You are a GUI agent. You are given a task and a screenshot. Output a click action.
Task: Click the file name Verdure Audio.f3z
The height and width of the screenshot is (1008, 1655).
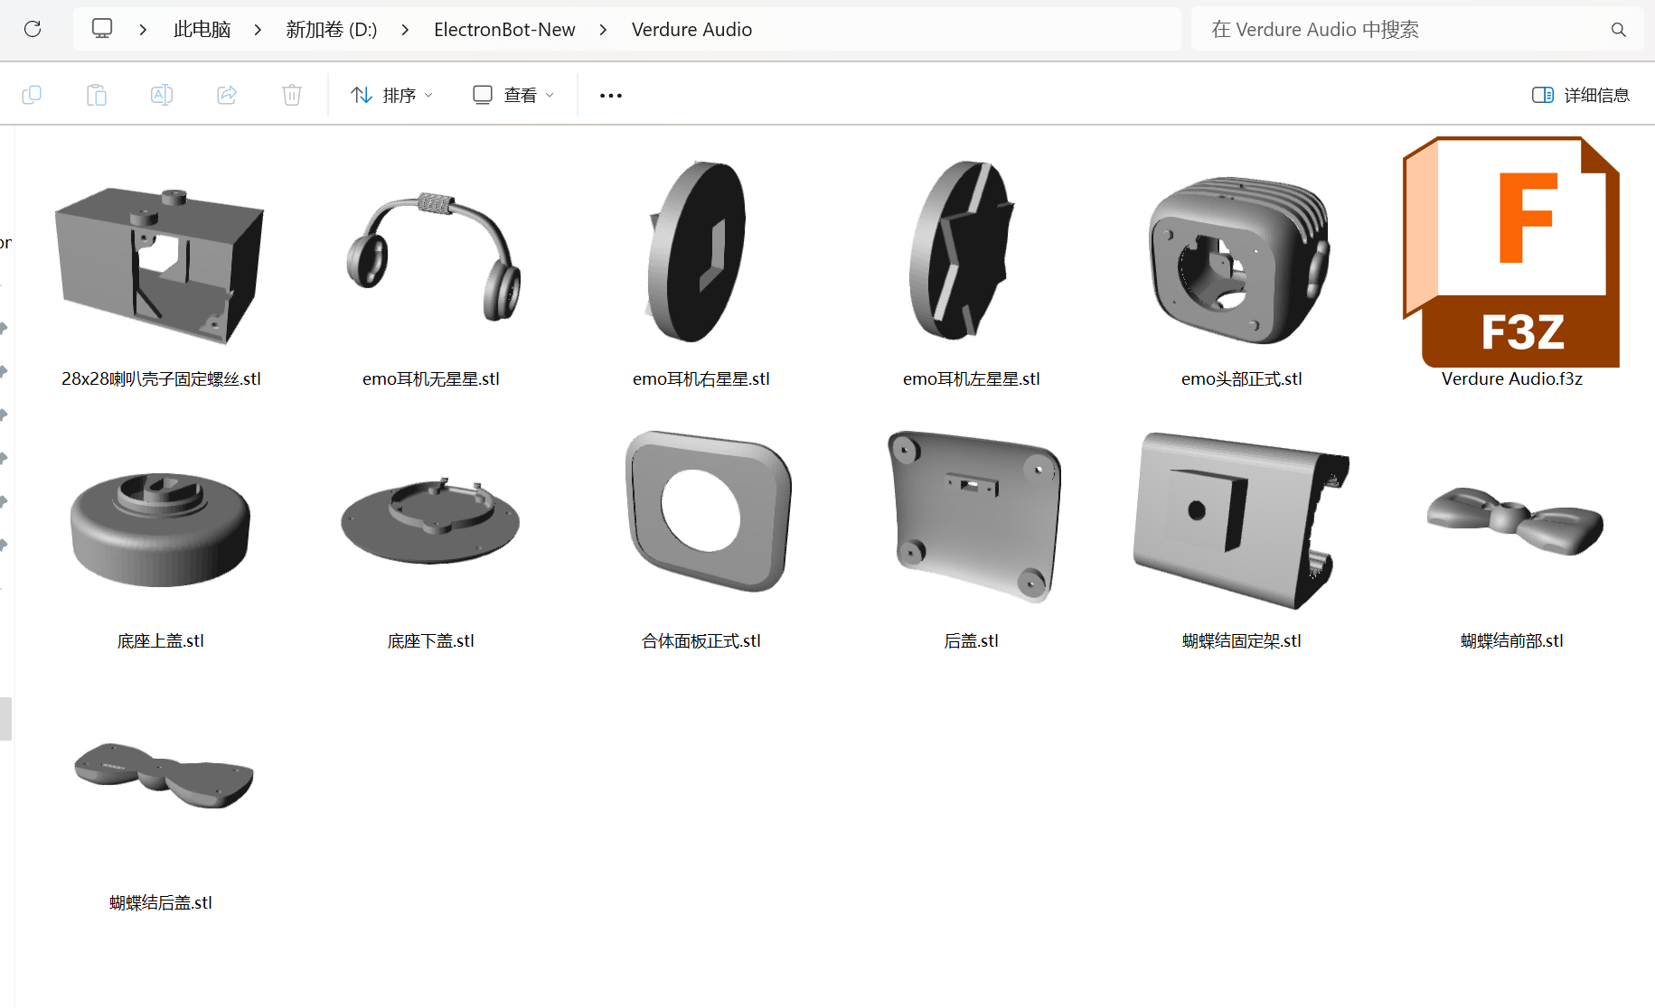[1512, 379]
